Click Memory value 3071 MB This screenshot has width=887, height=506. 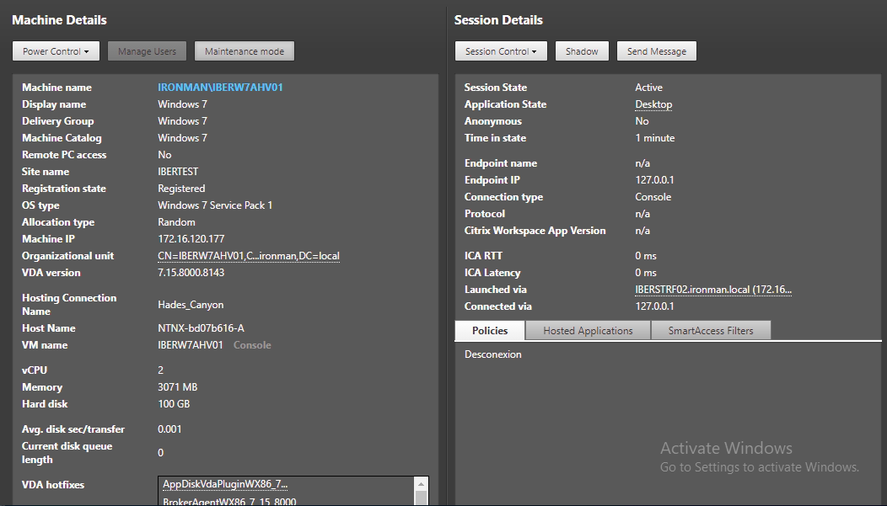click(x=178, y=387)
